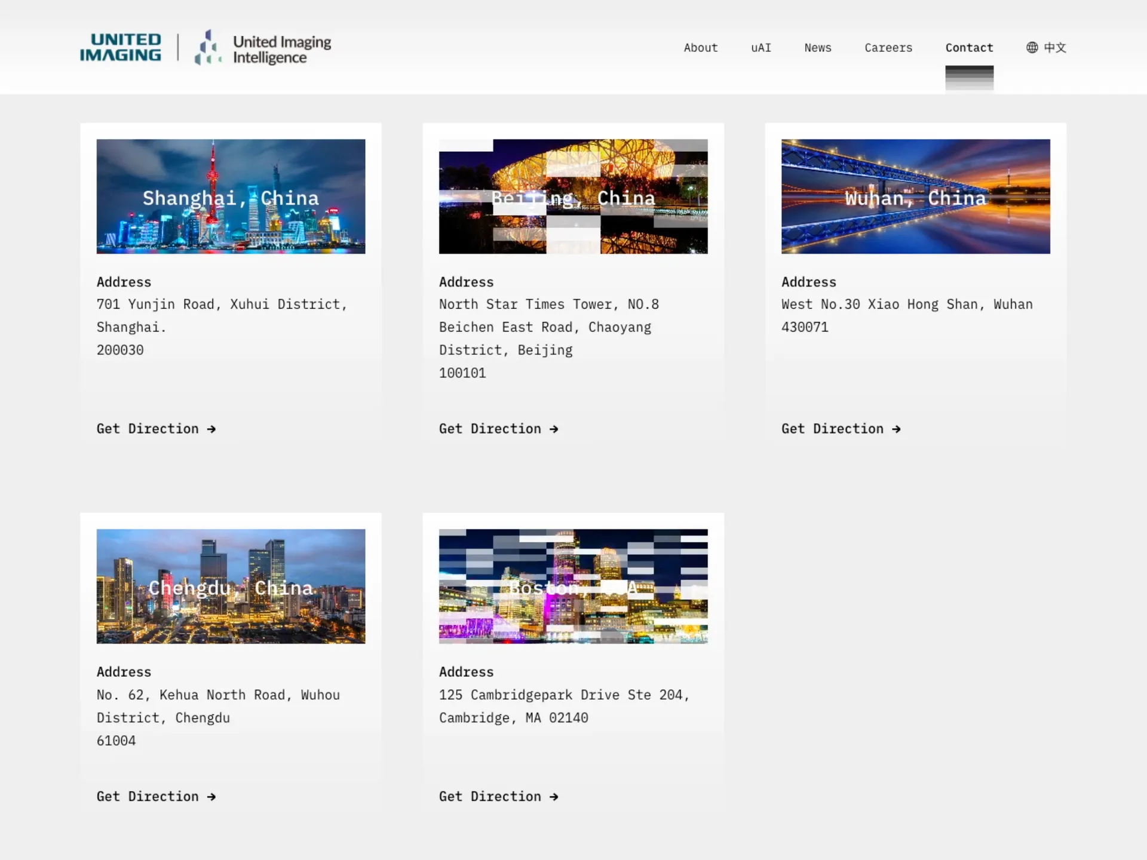Get directions to the Shanghai office

click(148, 429)
